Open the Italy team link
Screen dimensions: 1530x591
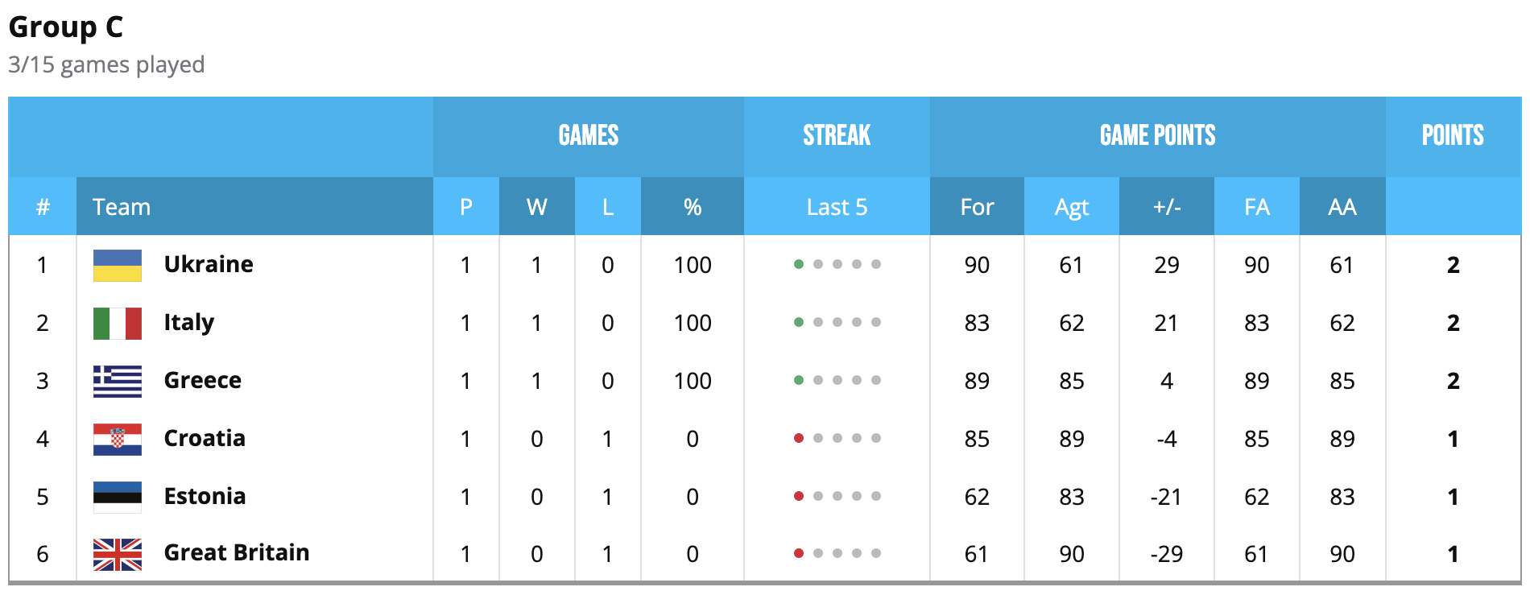pos(189,322)
